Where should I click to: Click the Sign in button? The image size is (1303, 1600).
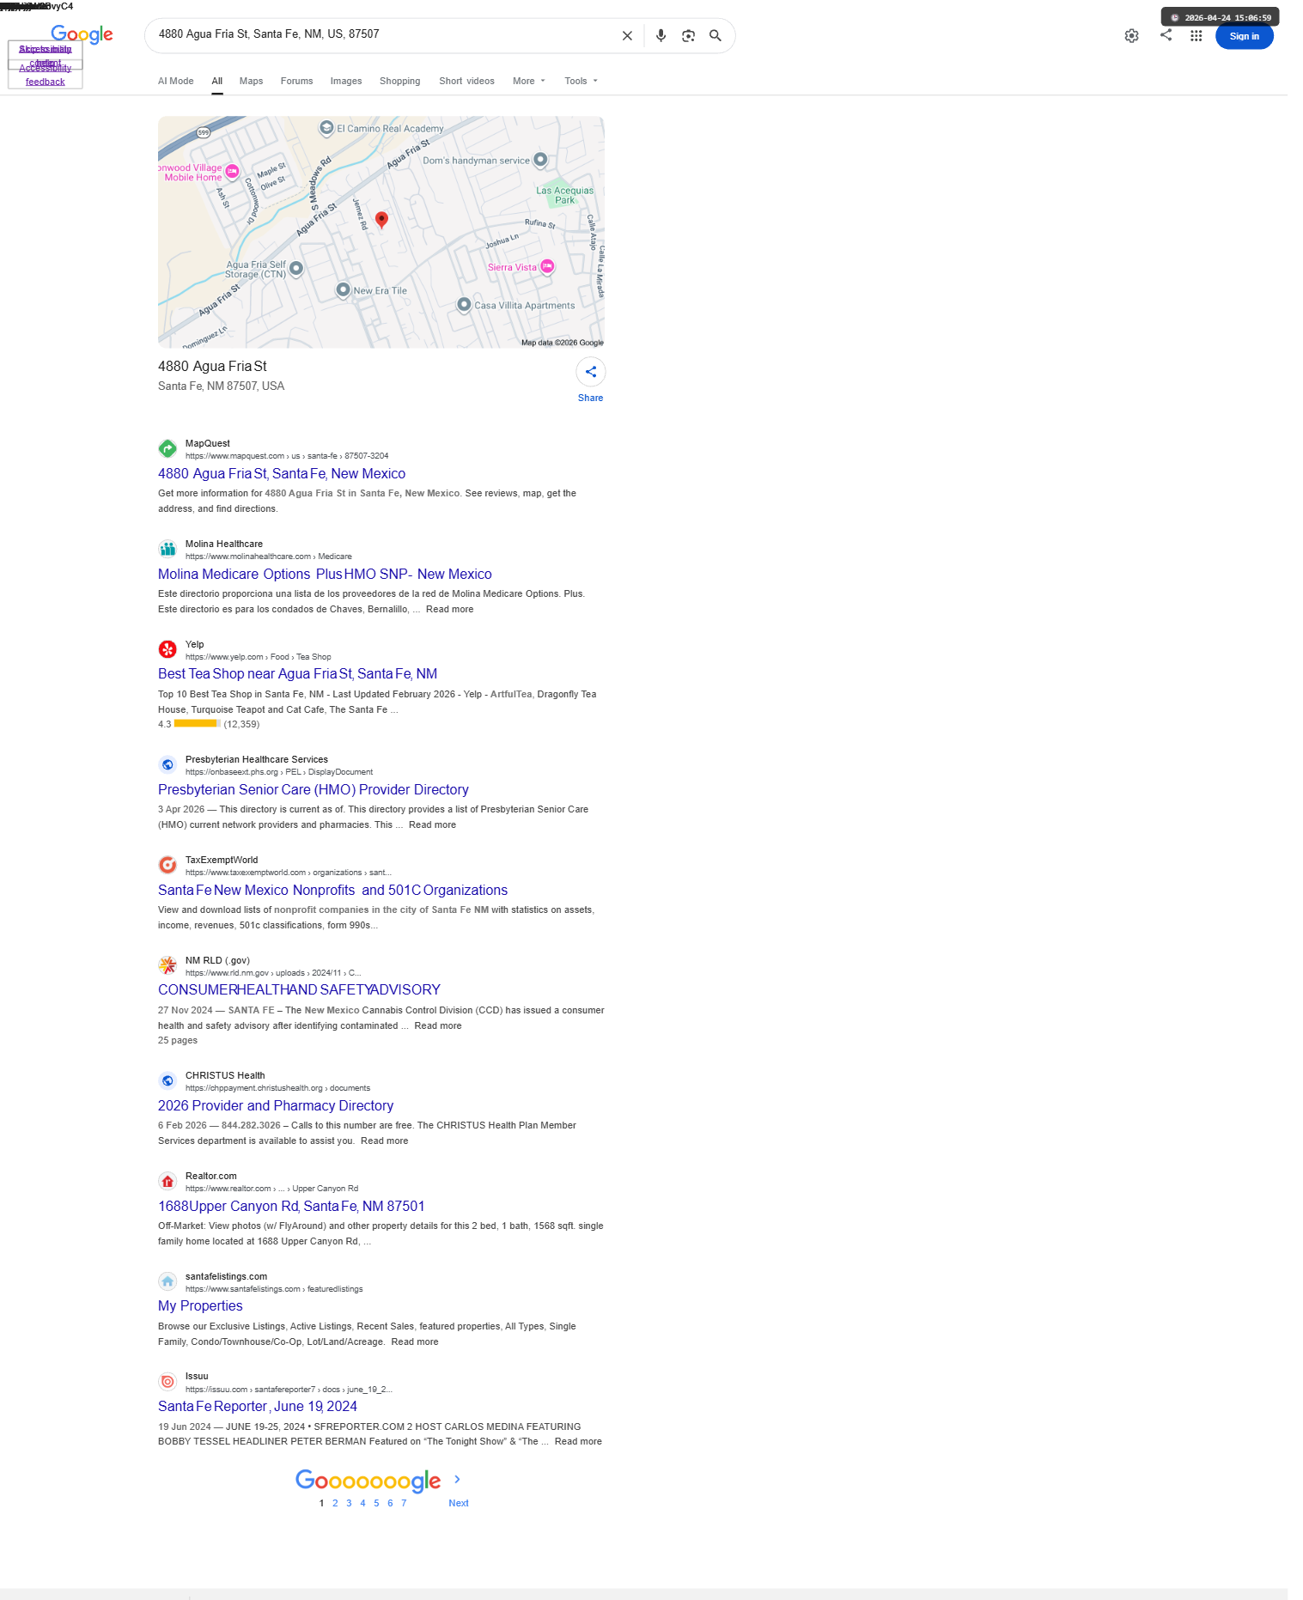click(x=1244, y=36)
